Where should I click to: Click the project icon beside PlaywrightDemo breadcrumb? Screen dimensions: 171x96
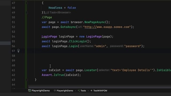click(29, 91)
